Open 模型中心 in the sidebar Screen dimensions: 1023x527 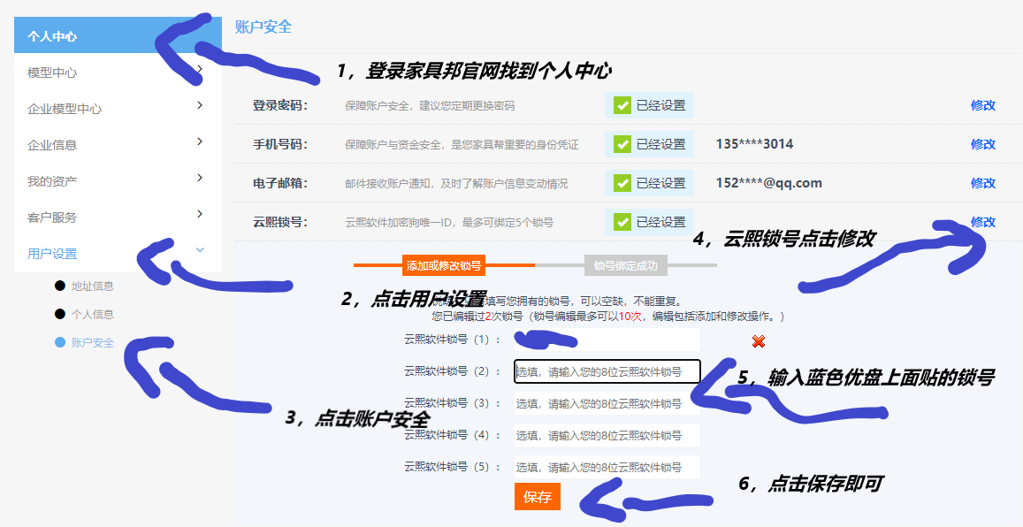51,73
